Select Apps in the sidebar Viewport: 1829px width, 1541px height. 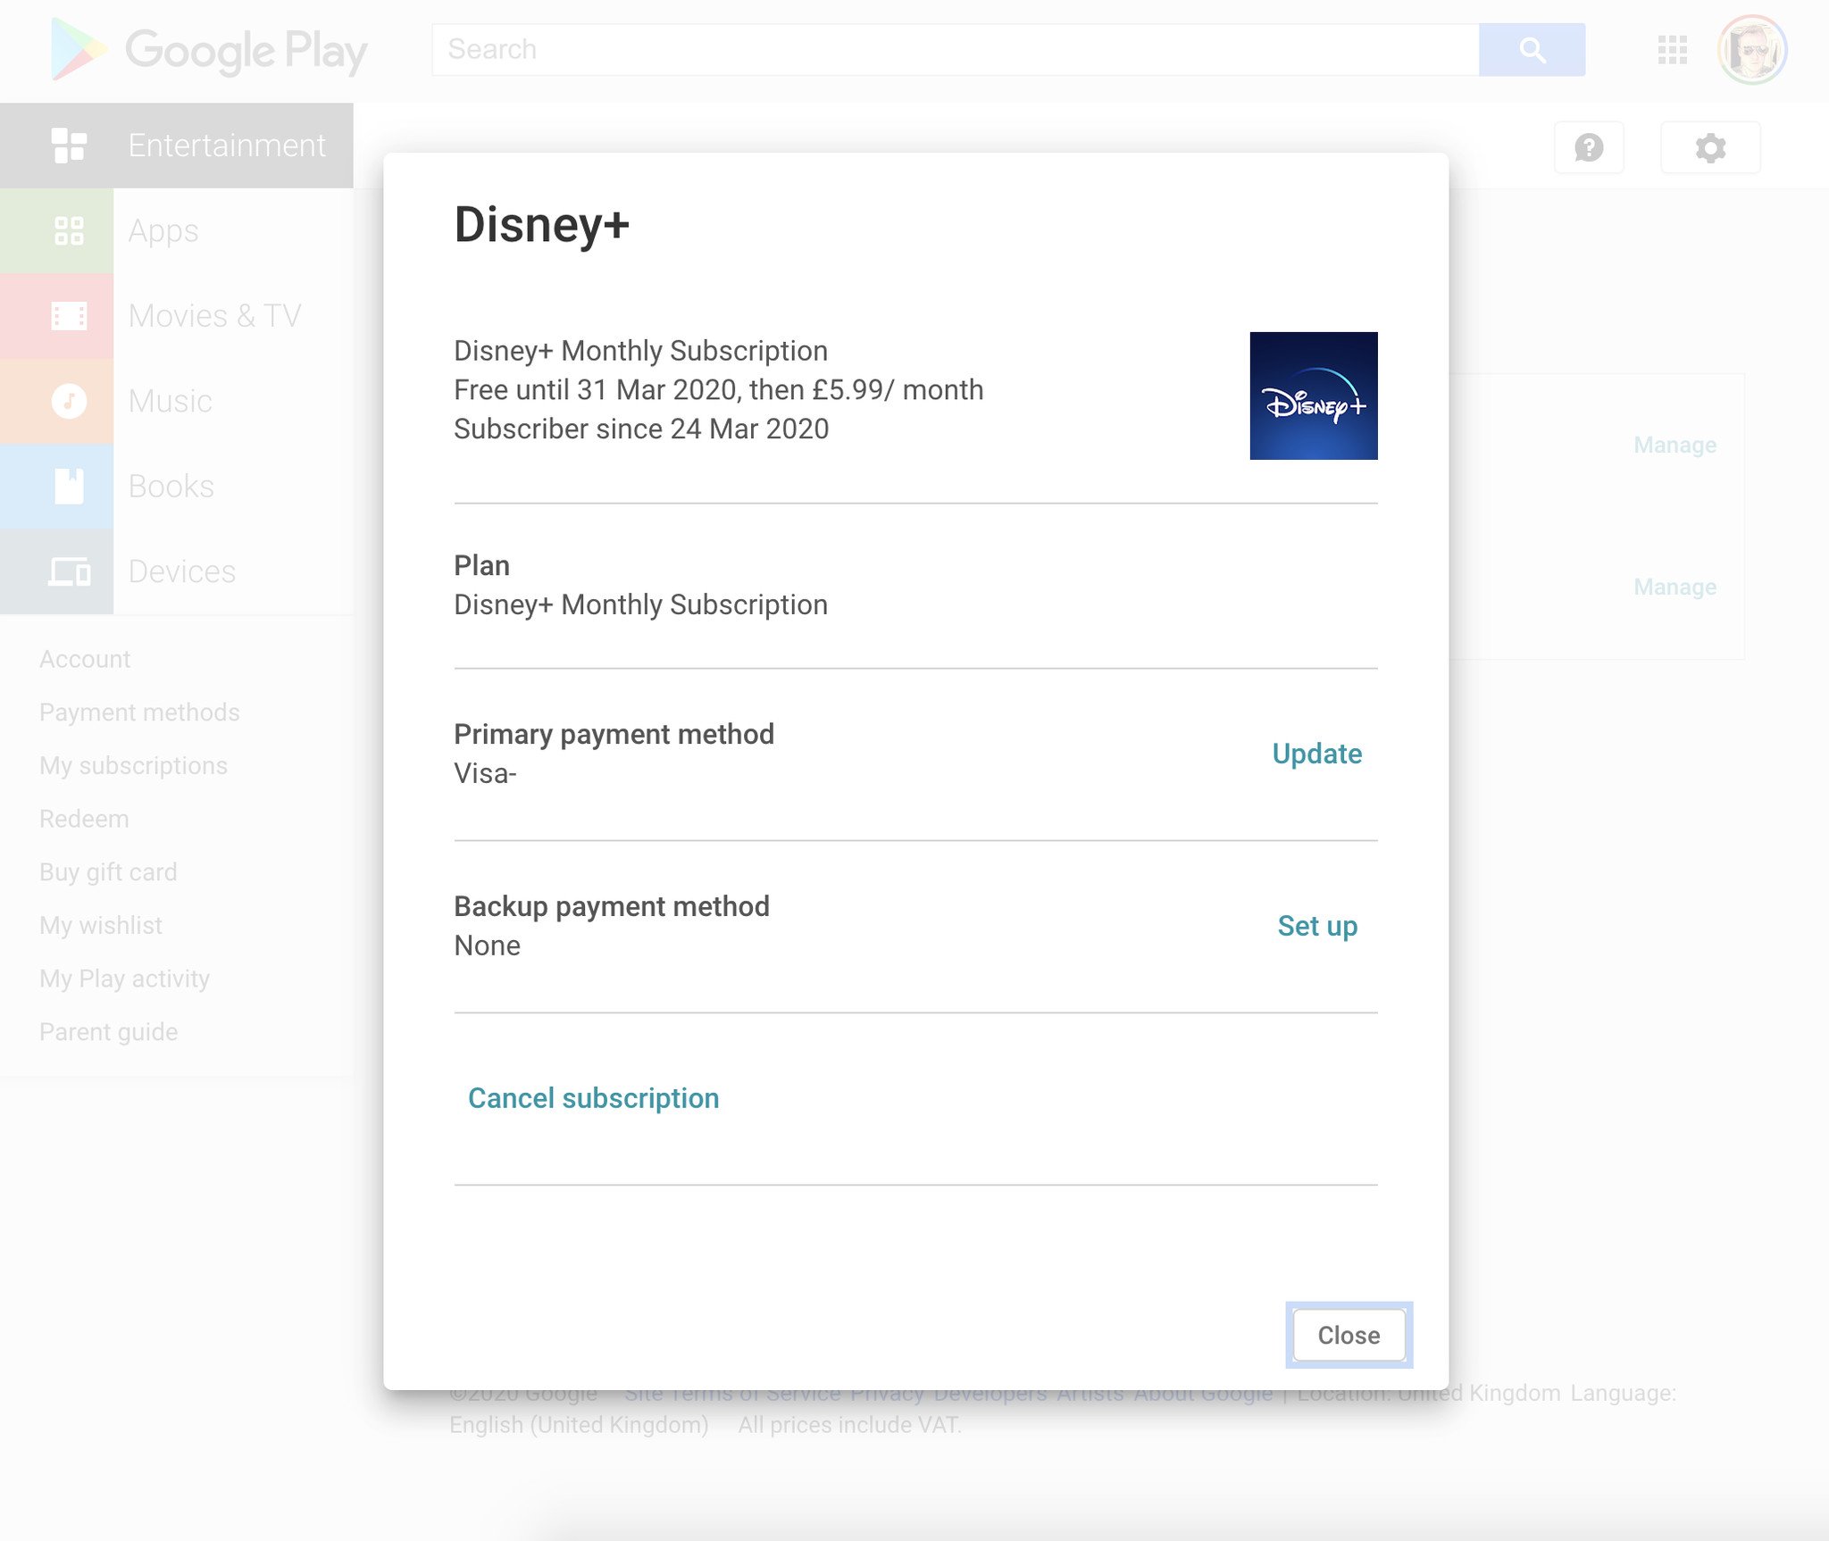177,230
